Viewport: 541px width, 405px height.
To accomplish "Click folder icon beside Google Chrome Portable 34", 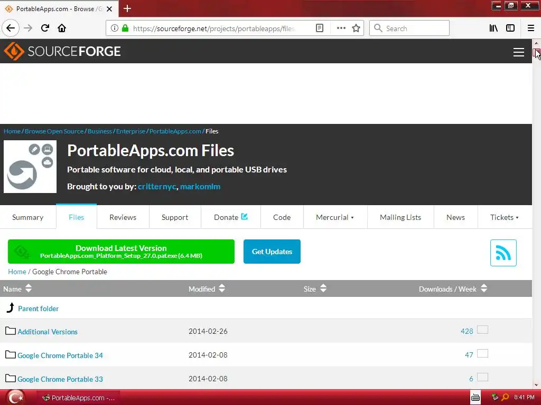I will (x=11, y=355).
